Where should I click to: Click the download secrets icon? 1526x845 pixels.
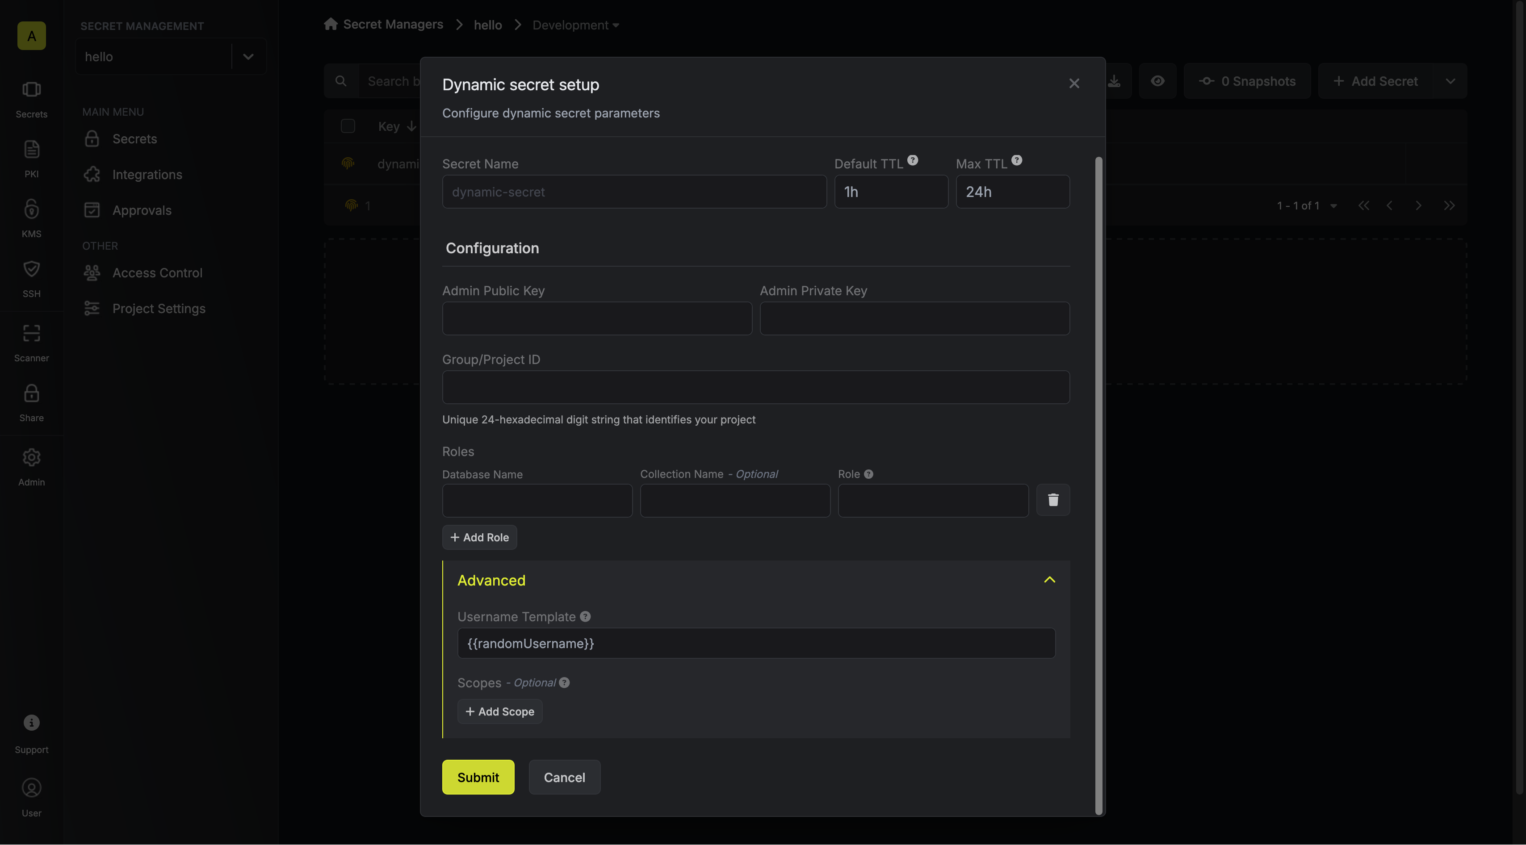click(x=1114, y=81)
